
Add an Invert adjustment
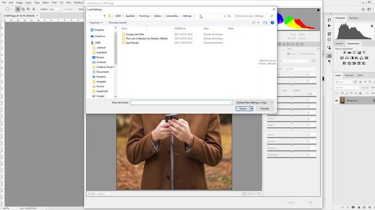point(345,64)
